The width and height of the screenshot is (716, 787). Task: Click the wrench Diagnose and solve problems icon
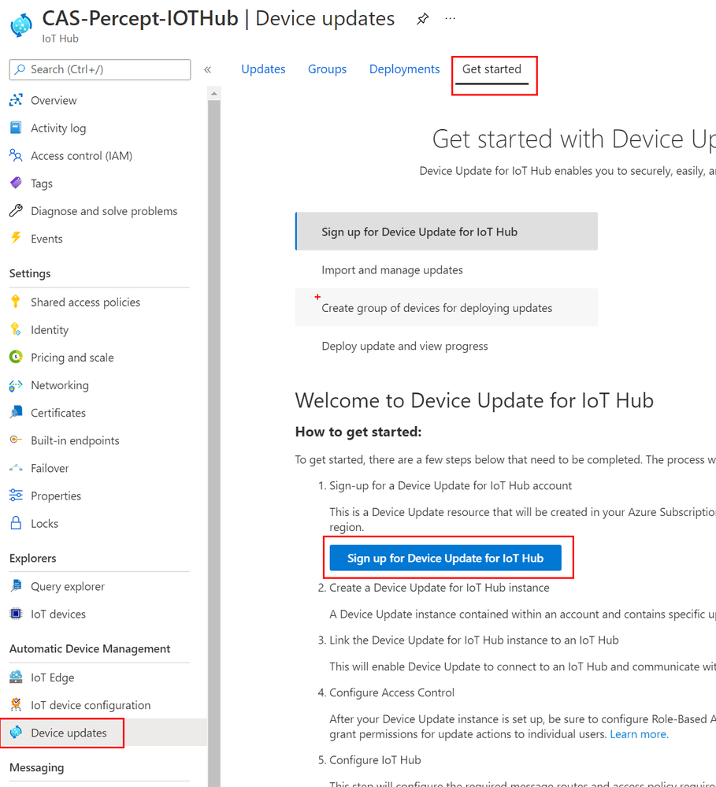16,211
